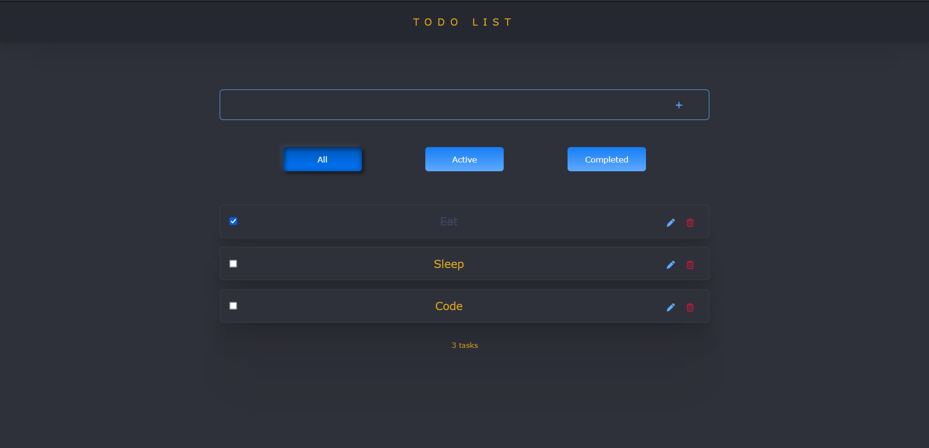Edit the Code task with pencil icon
This screenshot has width=929, height=448.
671,307
